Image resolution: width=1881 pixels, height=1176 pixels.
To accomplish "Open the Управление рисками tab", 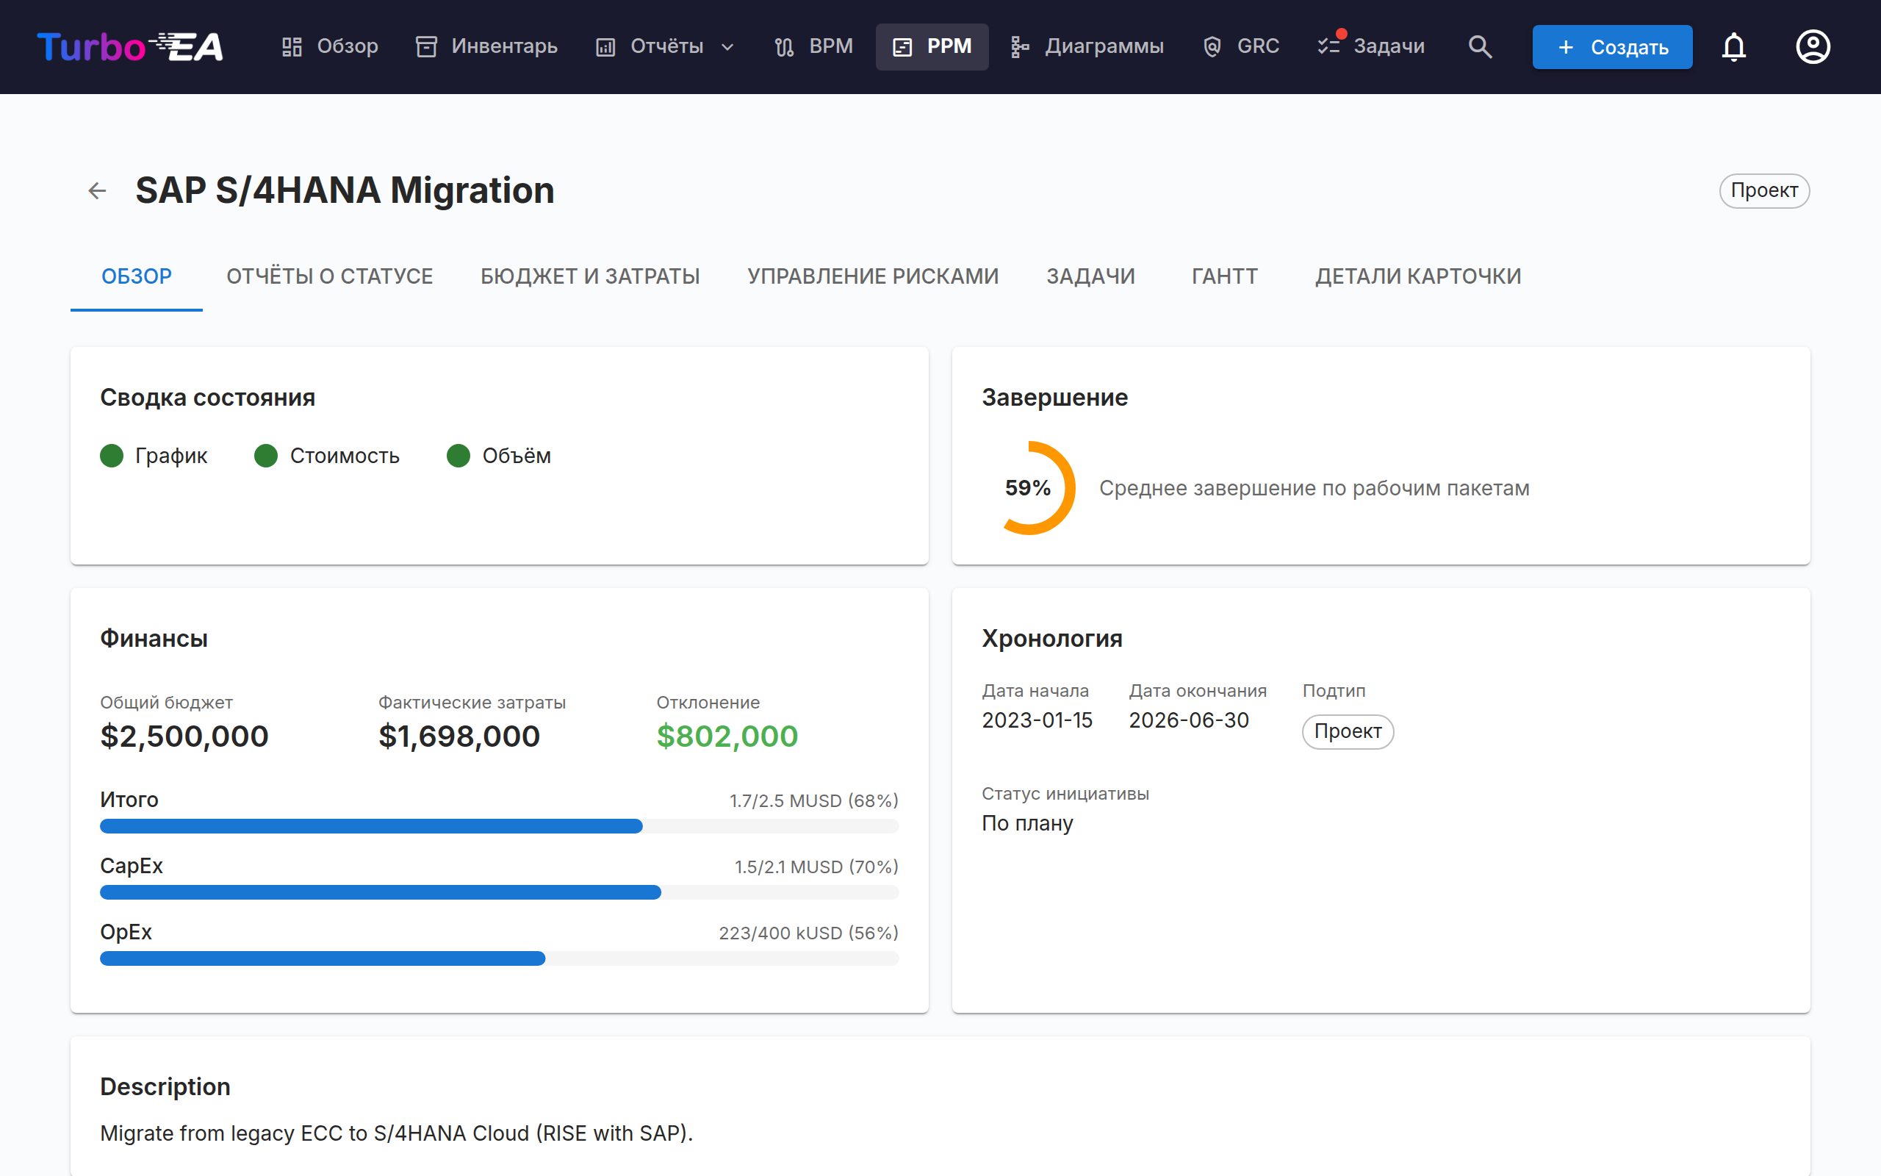I will coord(873,276).
